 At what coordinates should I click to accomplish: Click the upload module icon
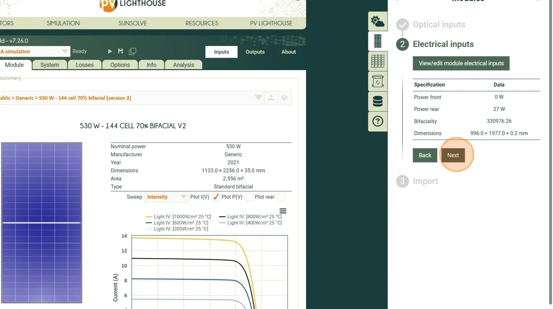(271, 98)
